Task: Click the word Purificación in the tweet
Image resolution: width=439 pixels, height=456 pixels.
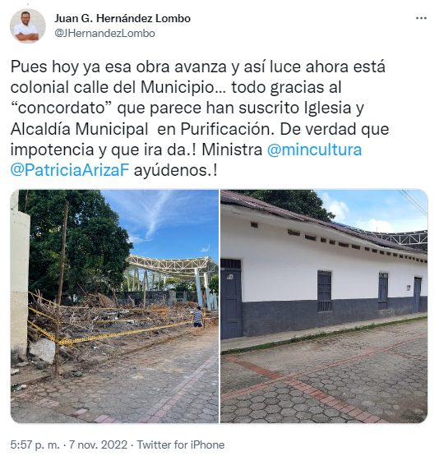Action: click(x=227, y=129)
